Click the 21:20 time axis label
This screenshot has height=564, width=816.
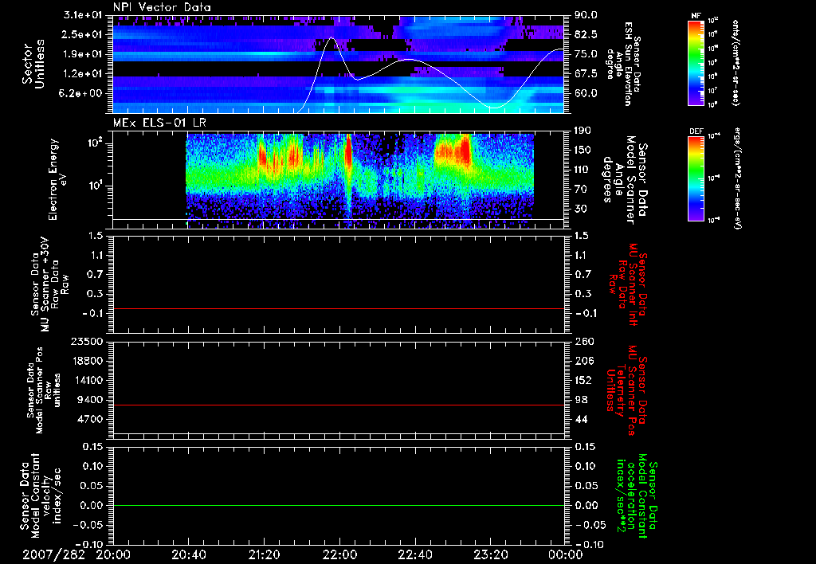[266, 554]
